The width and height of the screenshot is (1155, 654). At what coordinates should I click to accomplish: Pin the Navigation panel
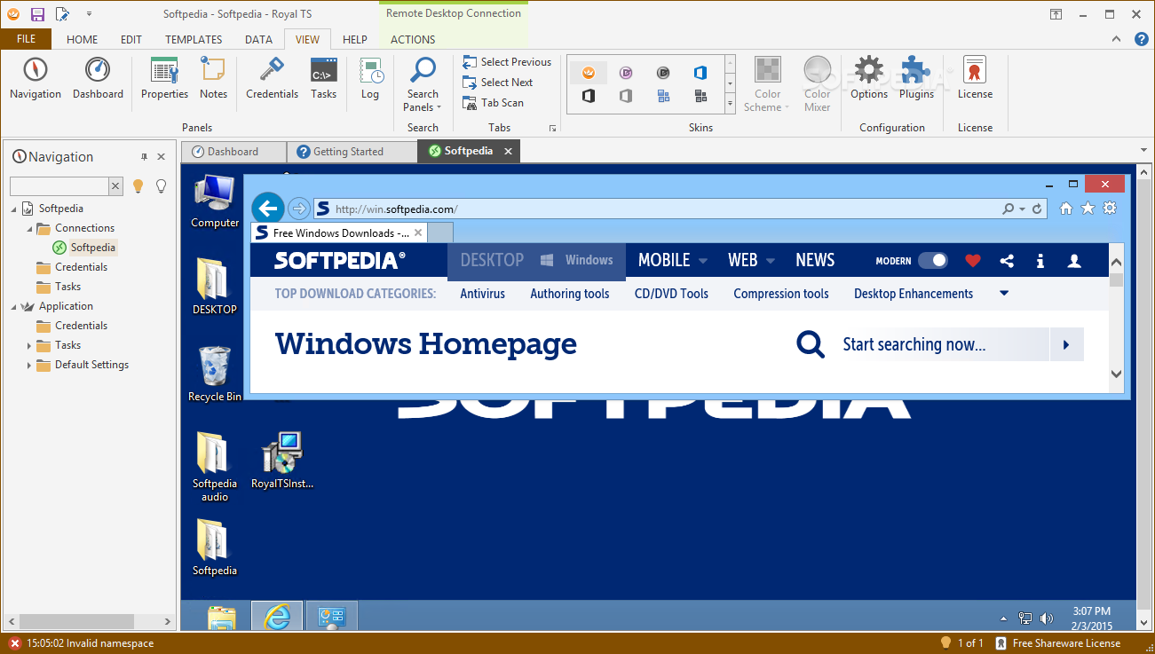tap(144, 157)
